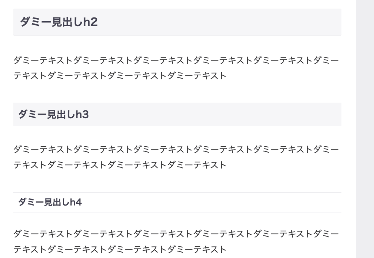Click the paragraph below h4 heading
Viewport: 374px width, 258px height.
(x=176, y=242)
